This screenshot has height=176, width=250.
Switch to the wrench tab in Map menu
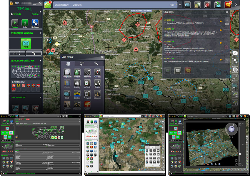coord(96,64)
